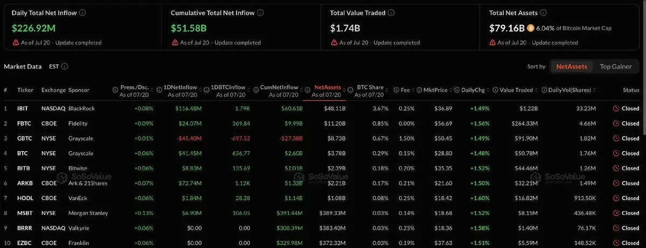This screenshot has width=646, height=248.
Task: Open info icon for 1DBTCInflow column
Action: tap(206, 90)
